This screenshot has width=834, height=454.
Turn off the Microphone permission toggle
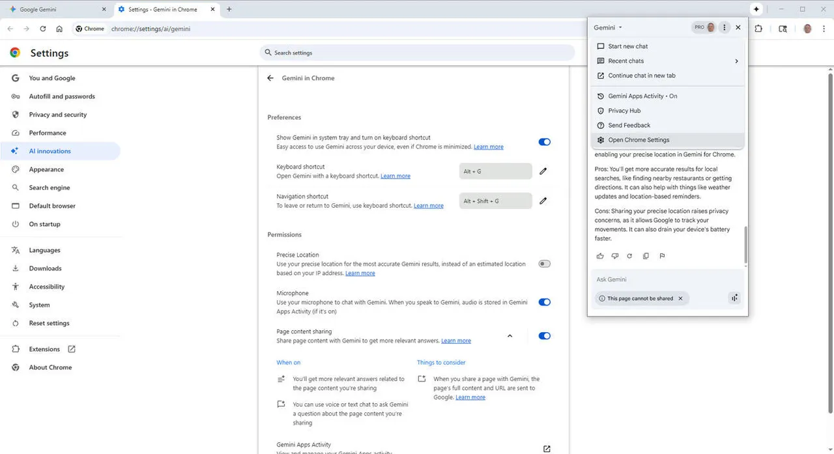point(544,302)
